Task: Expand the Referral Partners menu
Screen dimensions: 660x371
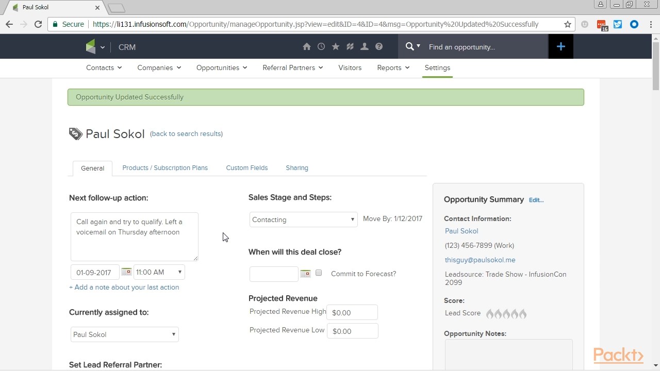Action: point(292,68)
